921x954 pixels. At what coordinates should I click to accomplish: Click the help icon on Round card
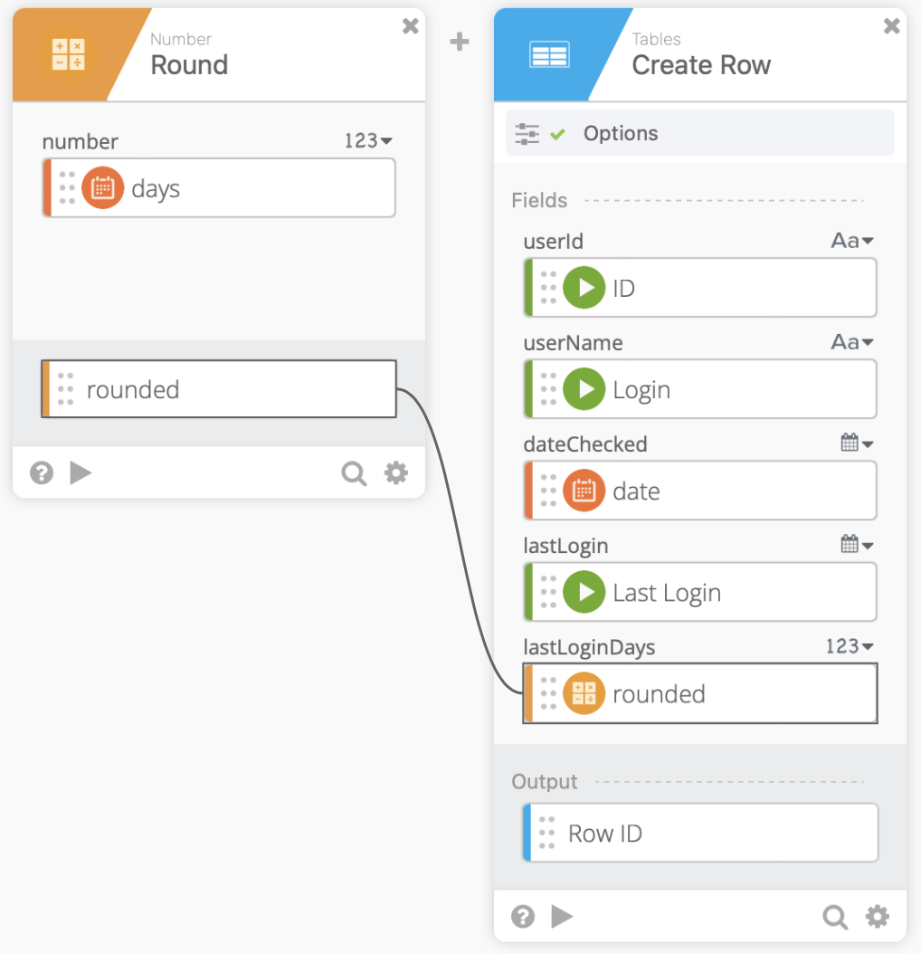pos(42,472)
